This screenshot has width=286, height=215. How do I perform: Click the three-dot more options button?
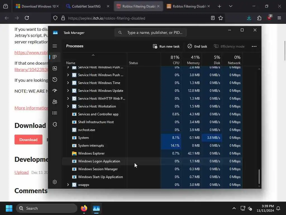click(x=254, y=46)
